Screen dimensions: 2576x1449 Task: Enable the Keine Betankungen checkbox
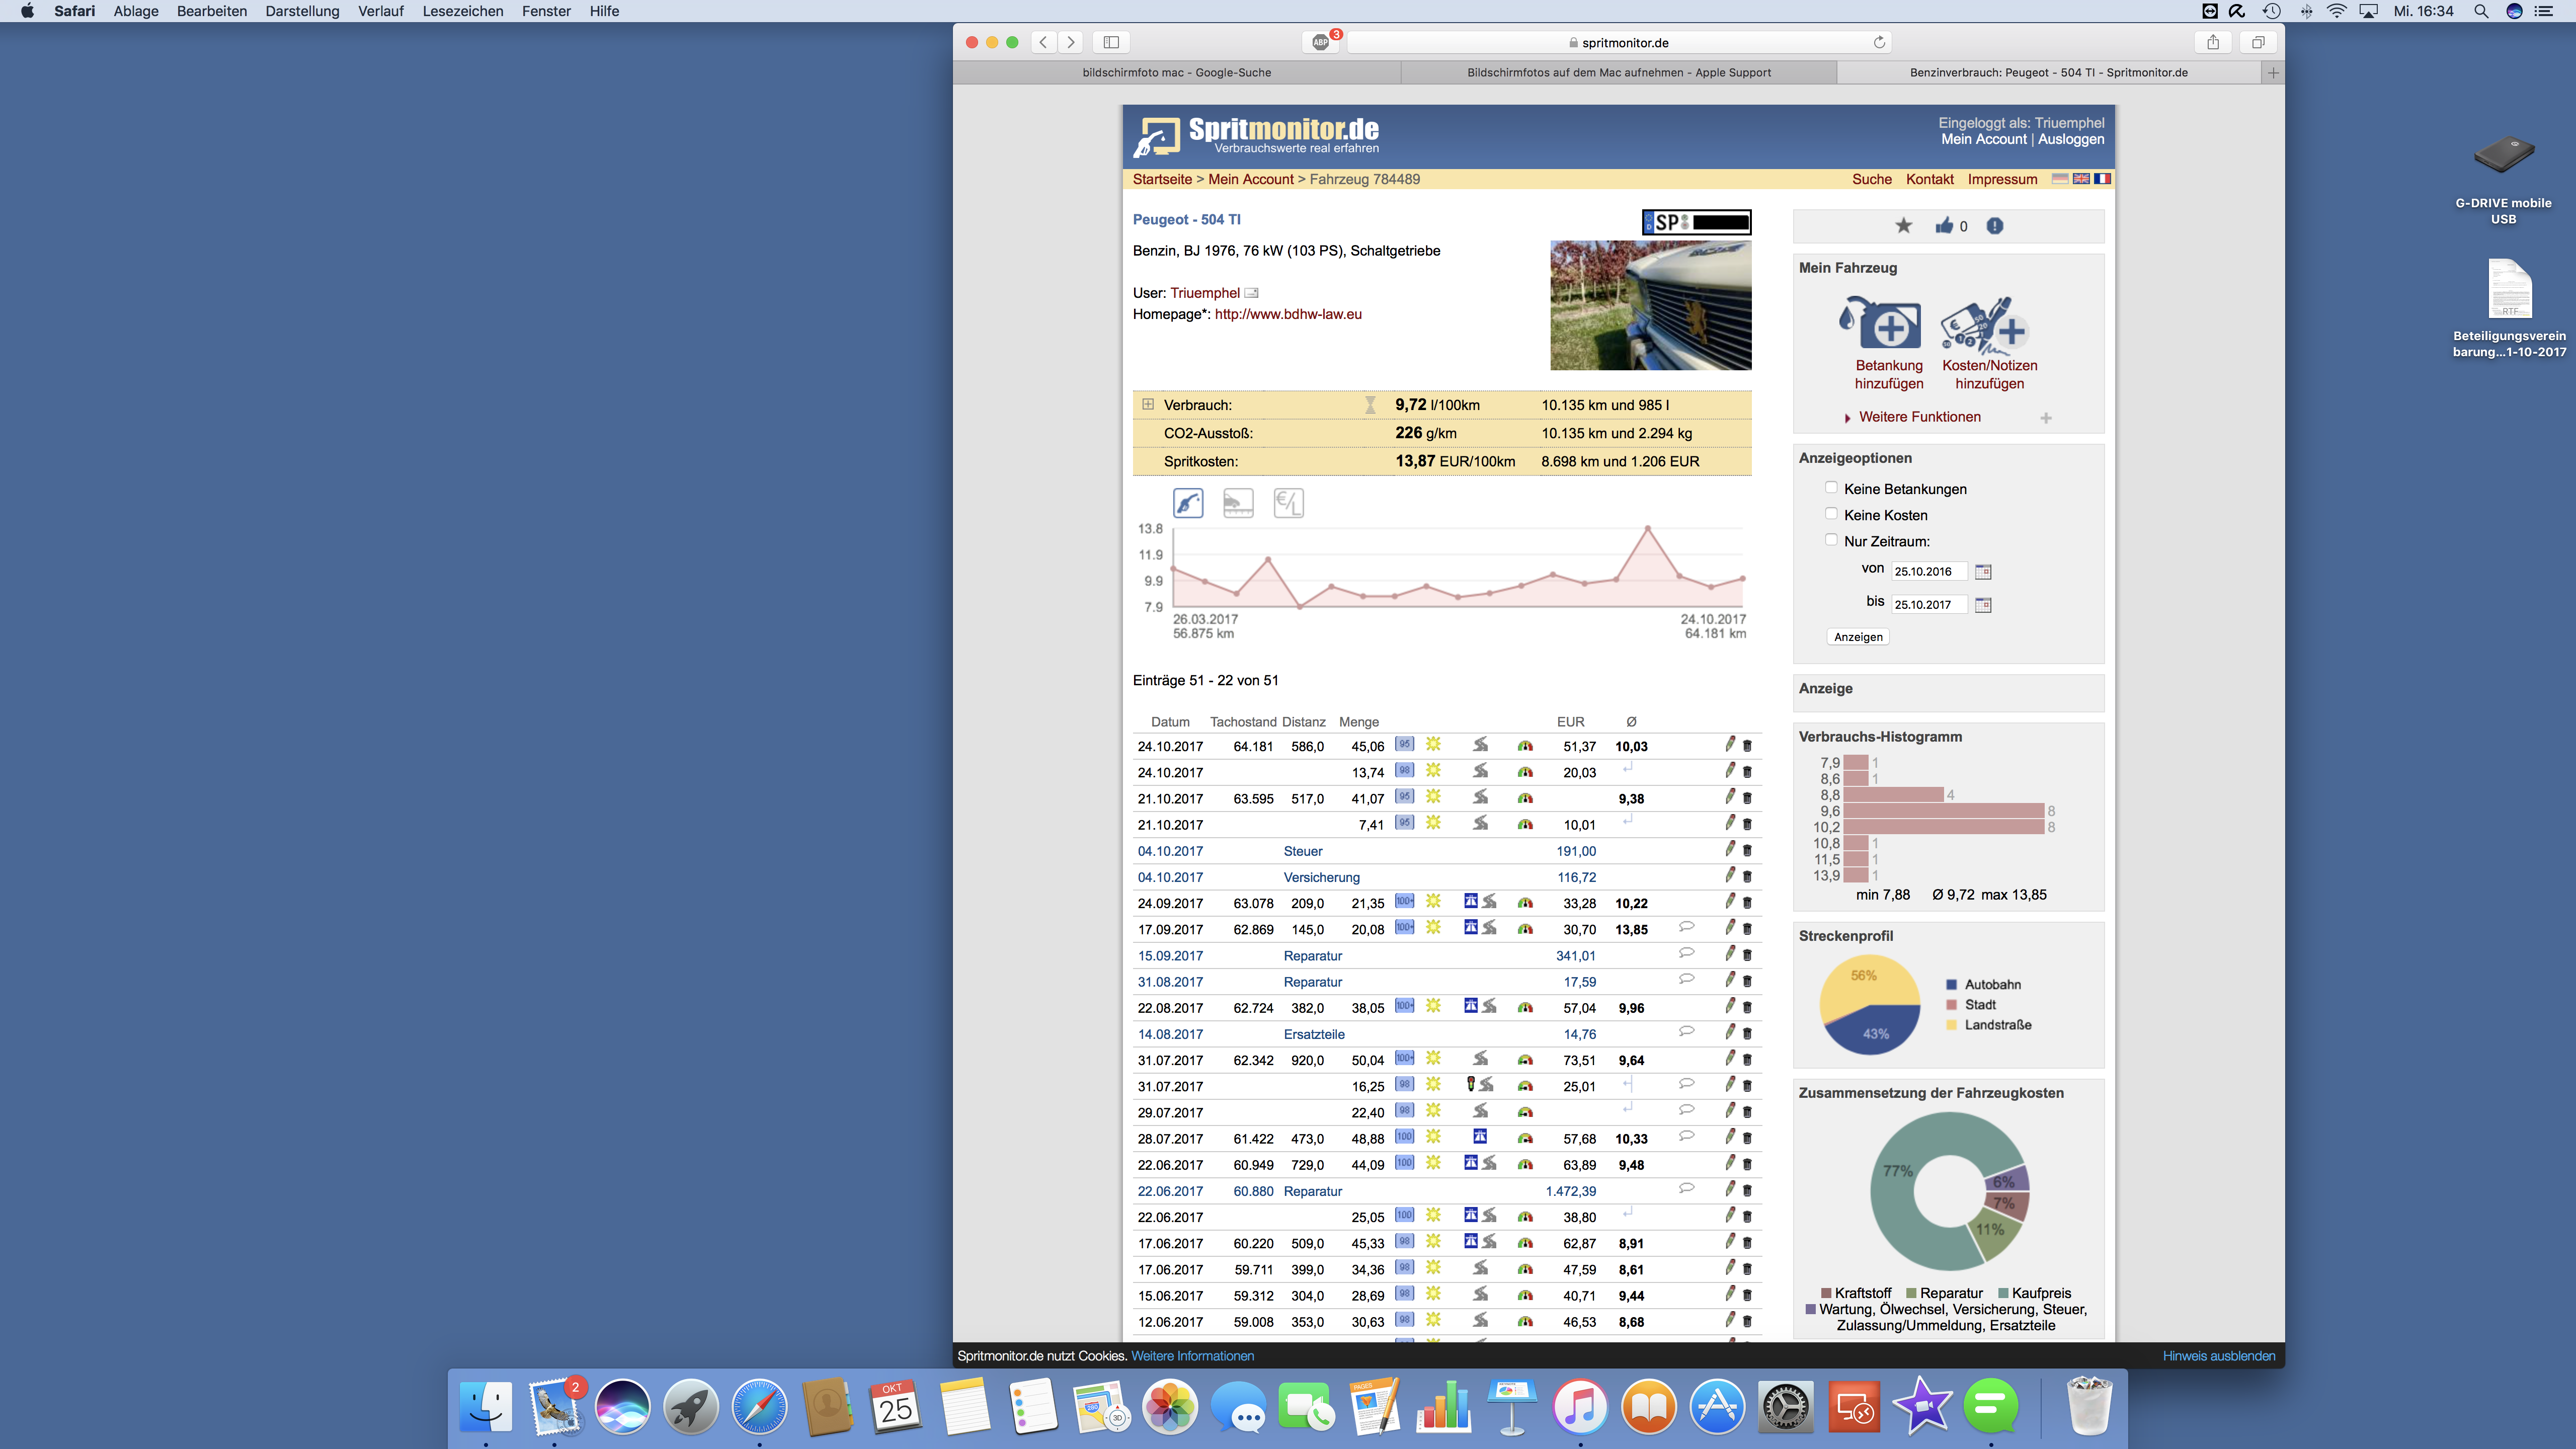(x=1831, y=488)
